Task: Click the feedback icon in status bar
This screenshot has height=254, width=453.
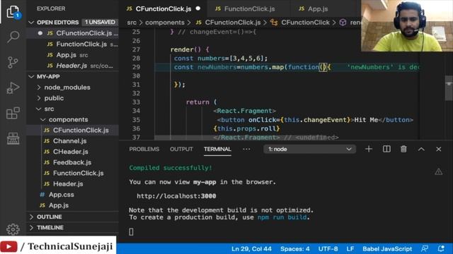Action: [425, 248]
